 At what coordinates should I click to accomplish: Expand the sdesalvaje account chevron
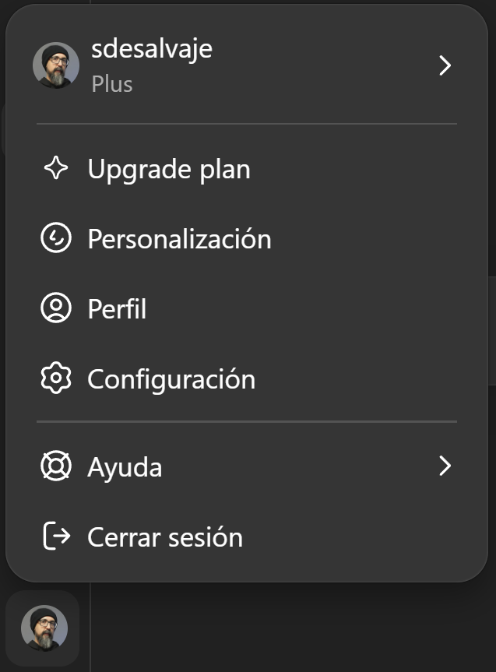445,65
